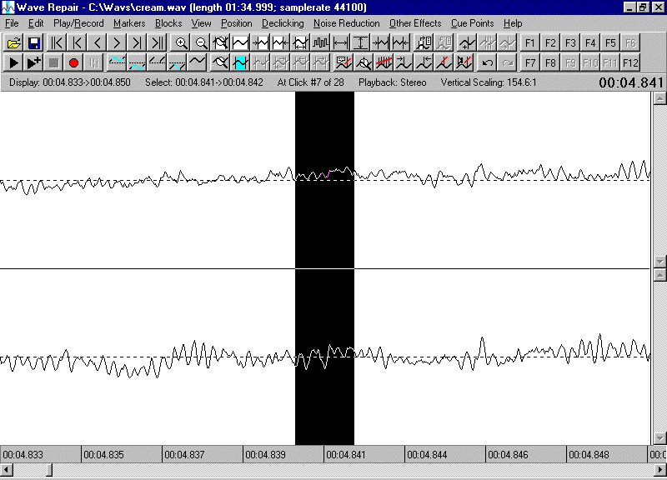Open the Markers menu
Viewport: 667px width, 480px height.
[129, 23]
